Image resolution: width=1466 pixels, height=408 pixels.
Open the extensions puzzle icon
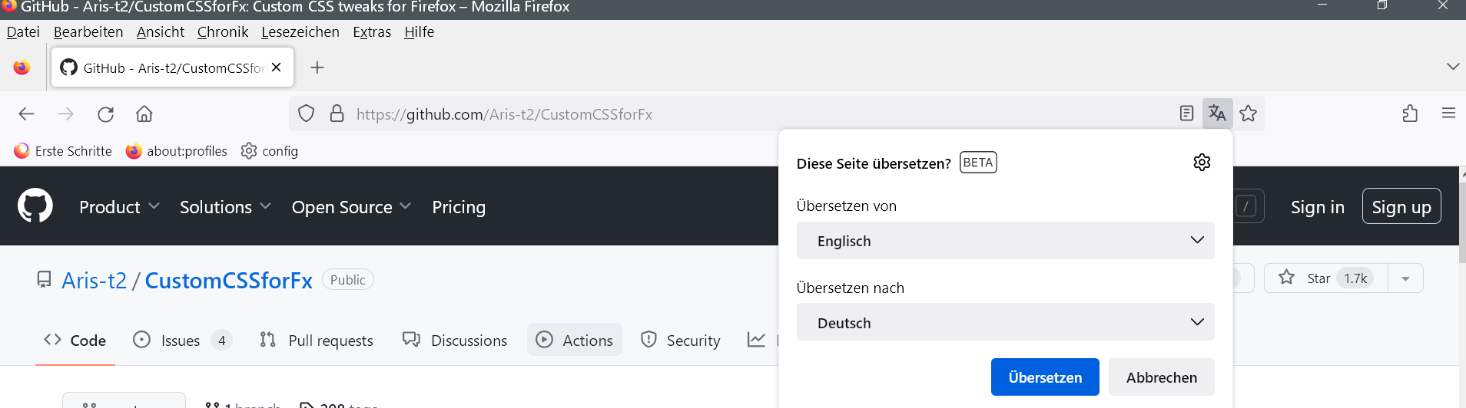click(1410, 114)
